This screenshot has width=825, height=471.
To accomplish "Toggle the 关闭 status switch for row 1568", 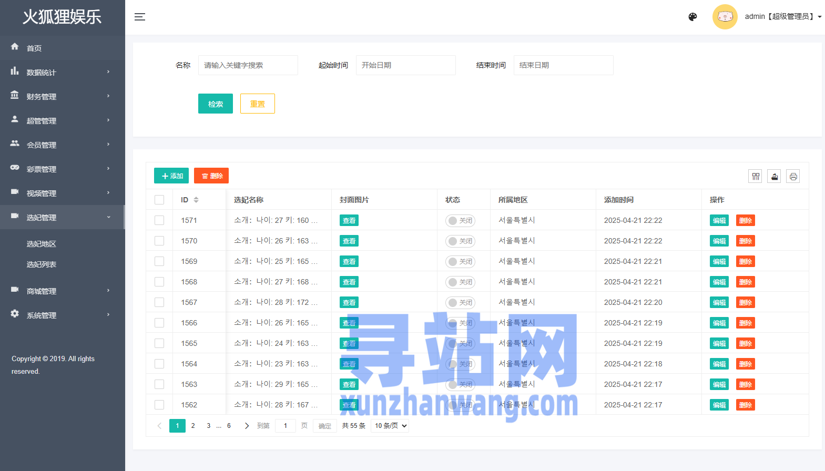I will [x=461, y=282].
